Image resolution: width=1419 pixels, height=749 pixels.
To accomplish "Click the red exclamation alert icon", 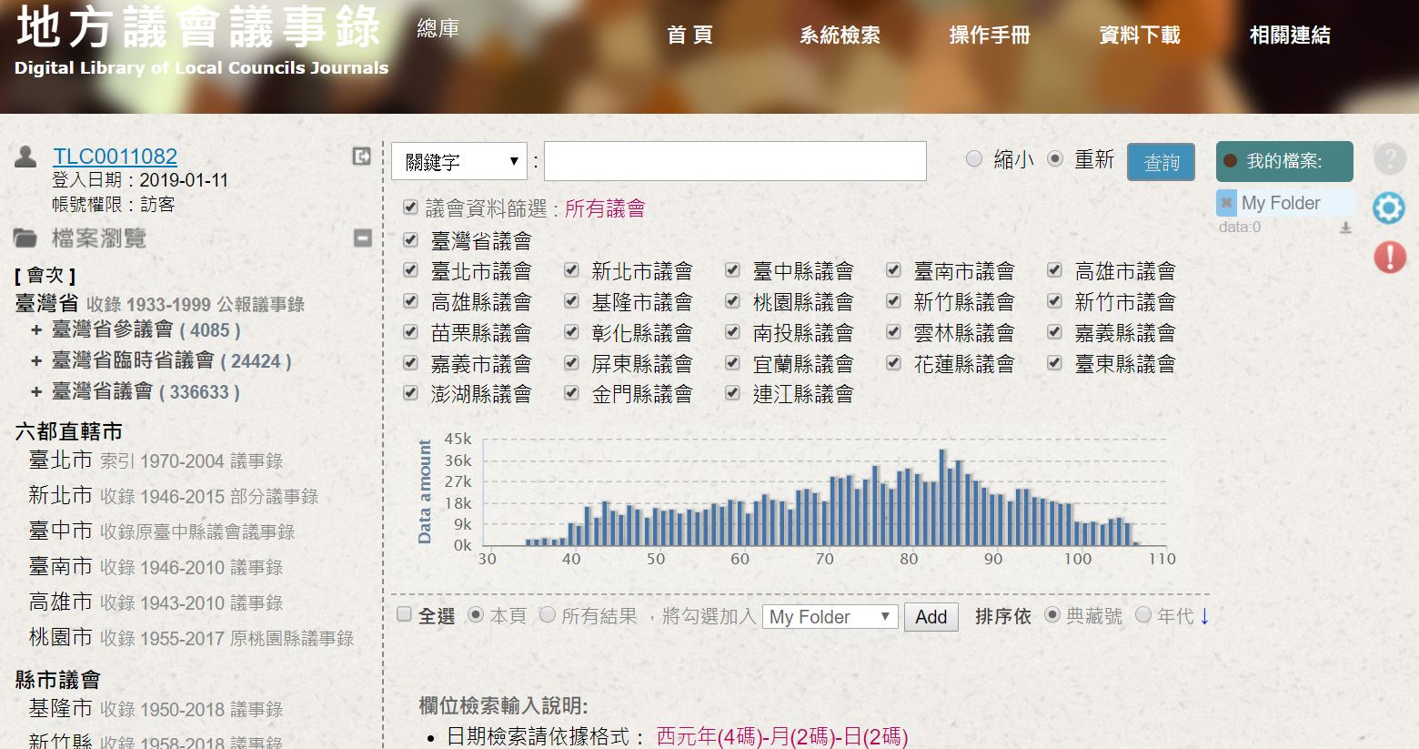I will pyautogui.click(x=1389, y=257).
